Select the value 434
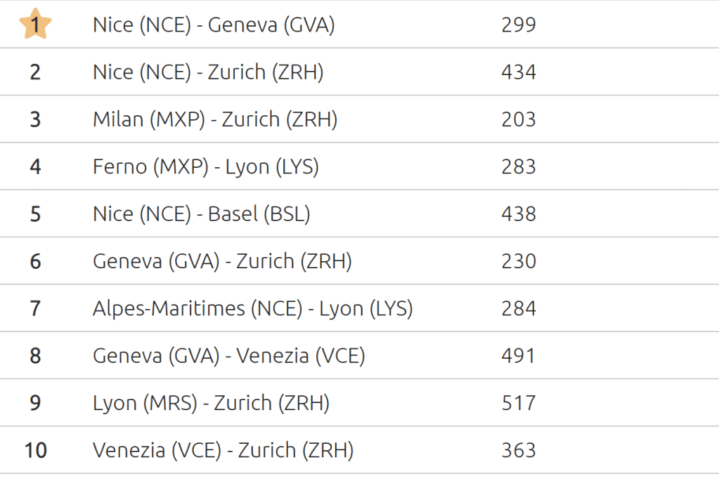 (519, 72)
